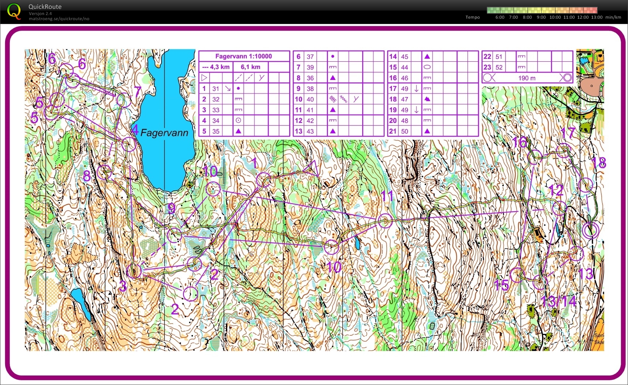
Task: Click the Fagervann 1:10000 table header
Action: pyautogui.click(x=243, y=56)
